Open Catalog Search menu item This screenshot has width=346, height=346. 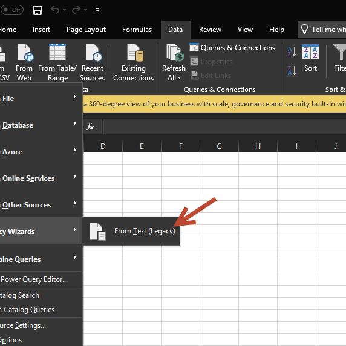click(41, 295)
